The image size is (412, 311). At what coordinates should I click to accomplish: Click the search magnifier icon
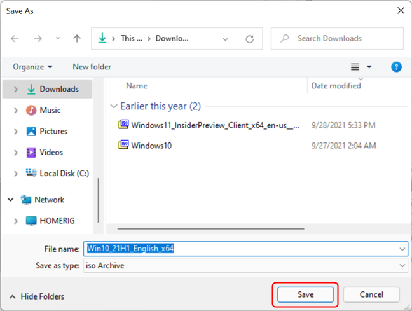point(285,38)
